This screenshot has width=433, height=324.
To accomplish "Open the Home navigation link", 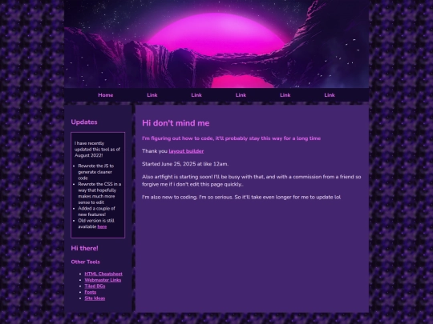I will tap(106, 95).
